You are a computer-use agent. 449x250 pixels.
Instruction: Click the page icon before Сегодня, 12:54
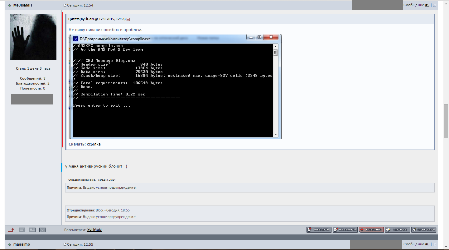click(65, 5)
